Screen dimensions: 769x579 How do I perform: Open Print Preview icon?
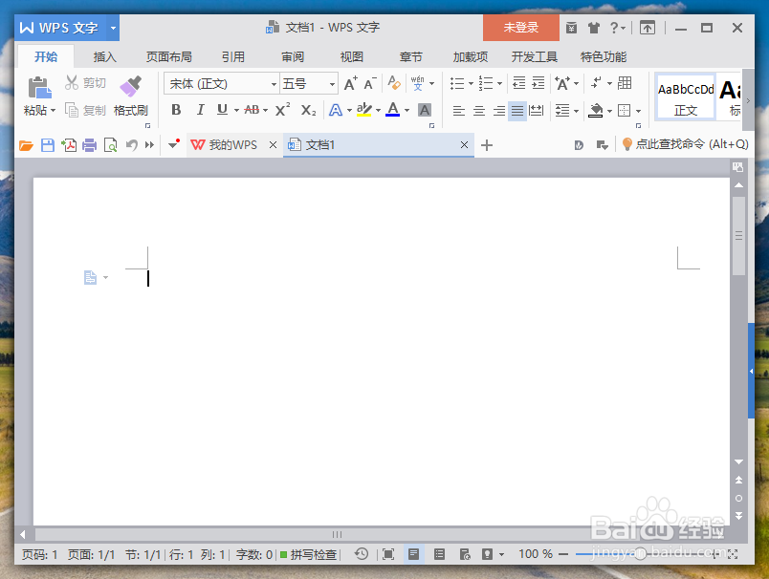coord(110,145)
